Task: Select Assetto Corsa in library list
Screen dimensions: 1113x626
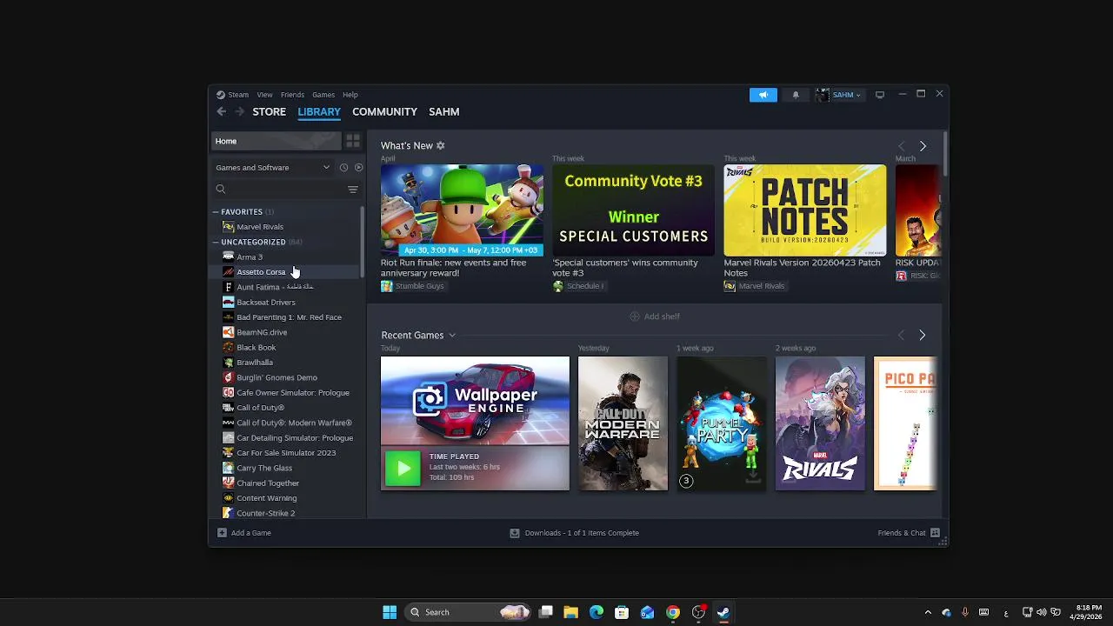Action: pyautogui.click(x=261, y=272)
